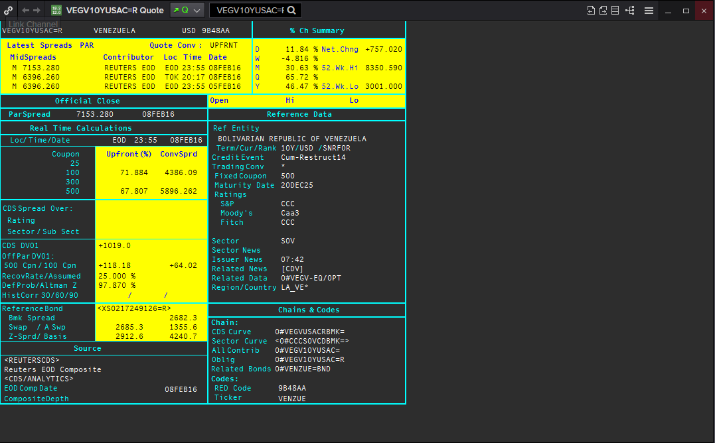715x443 pixels.
Task: Click the second page-arrow icon in title bar
Action: (x=603, y=10)
